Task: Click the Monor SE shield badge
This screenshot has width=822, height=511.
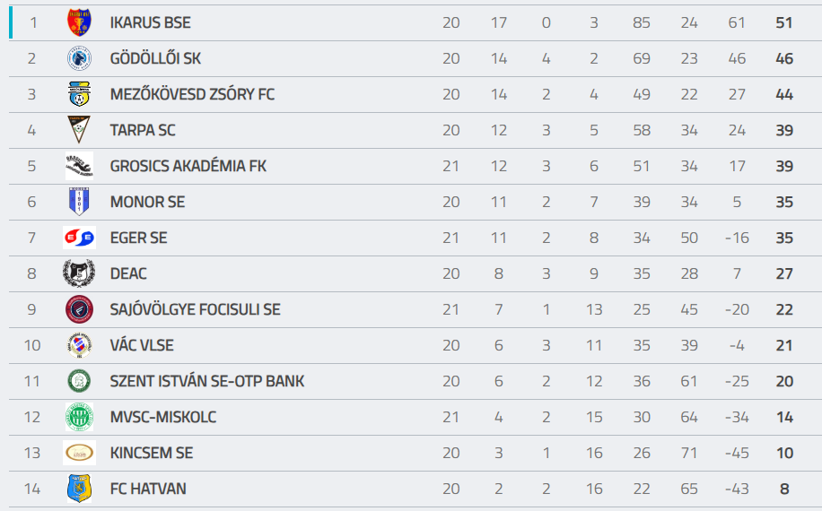Action: click(79, 202)
